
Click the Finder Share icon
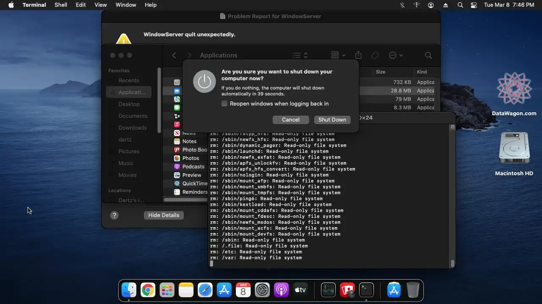358,55
